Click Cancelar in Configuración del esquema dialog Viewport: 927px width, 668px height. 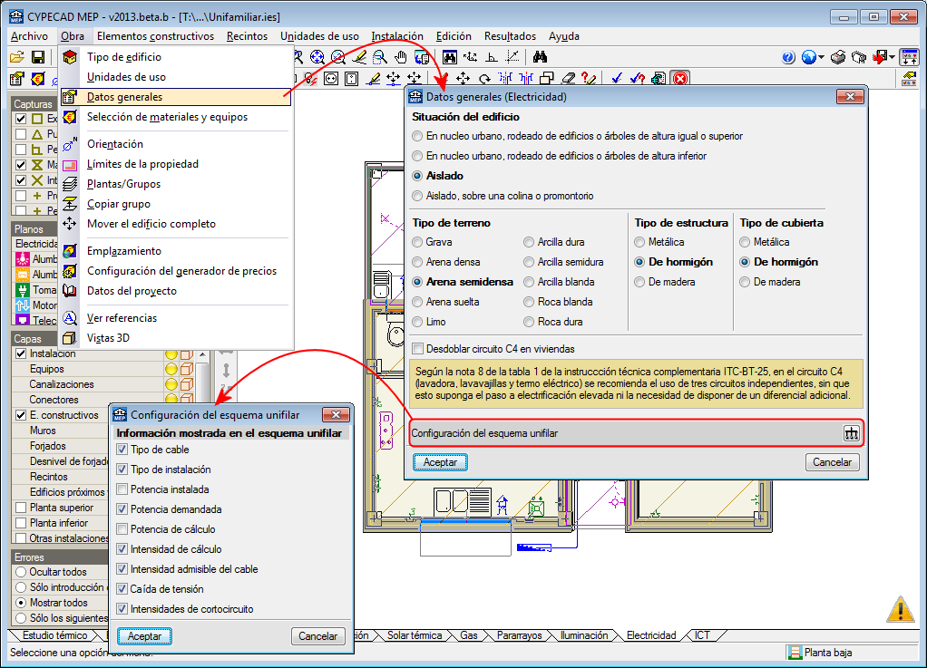tap(317, 636)
